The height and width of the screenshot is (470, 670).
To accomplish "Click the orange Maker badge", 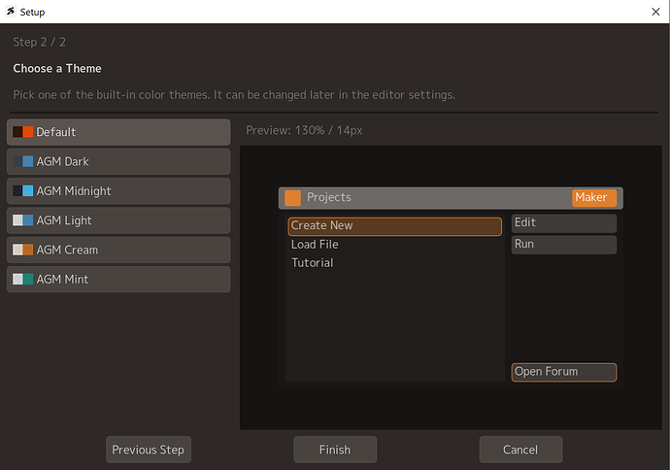I will pyautogui.click(x=594, y=198).
